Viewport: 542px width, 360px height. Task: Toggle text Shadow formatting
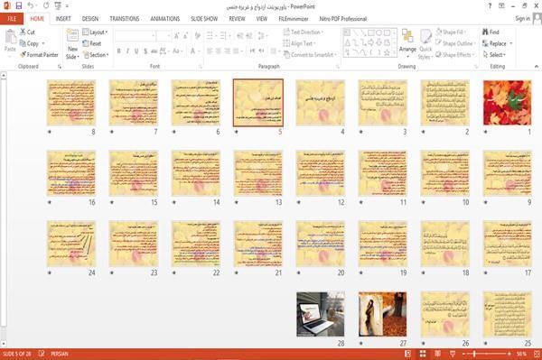(145, 51)
